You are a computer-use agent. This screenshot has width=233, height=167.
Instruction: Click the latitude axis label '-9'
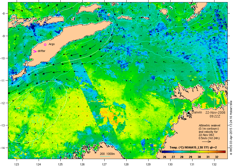click(x=3, y=36)
